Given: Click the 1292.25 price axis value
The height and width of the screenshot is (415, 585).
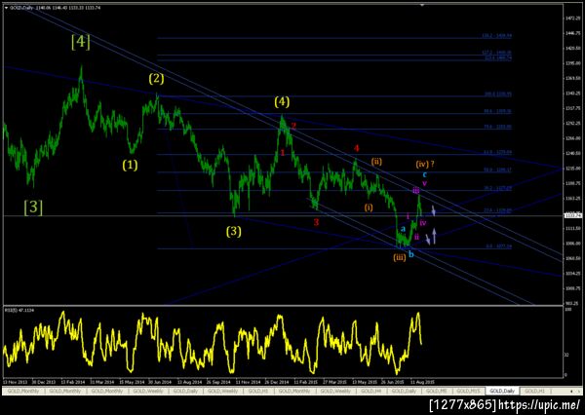Looking at the screenshot, I should pos(572,123).
